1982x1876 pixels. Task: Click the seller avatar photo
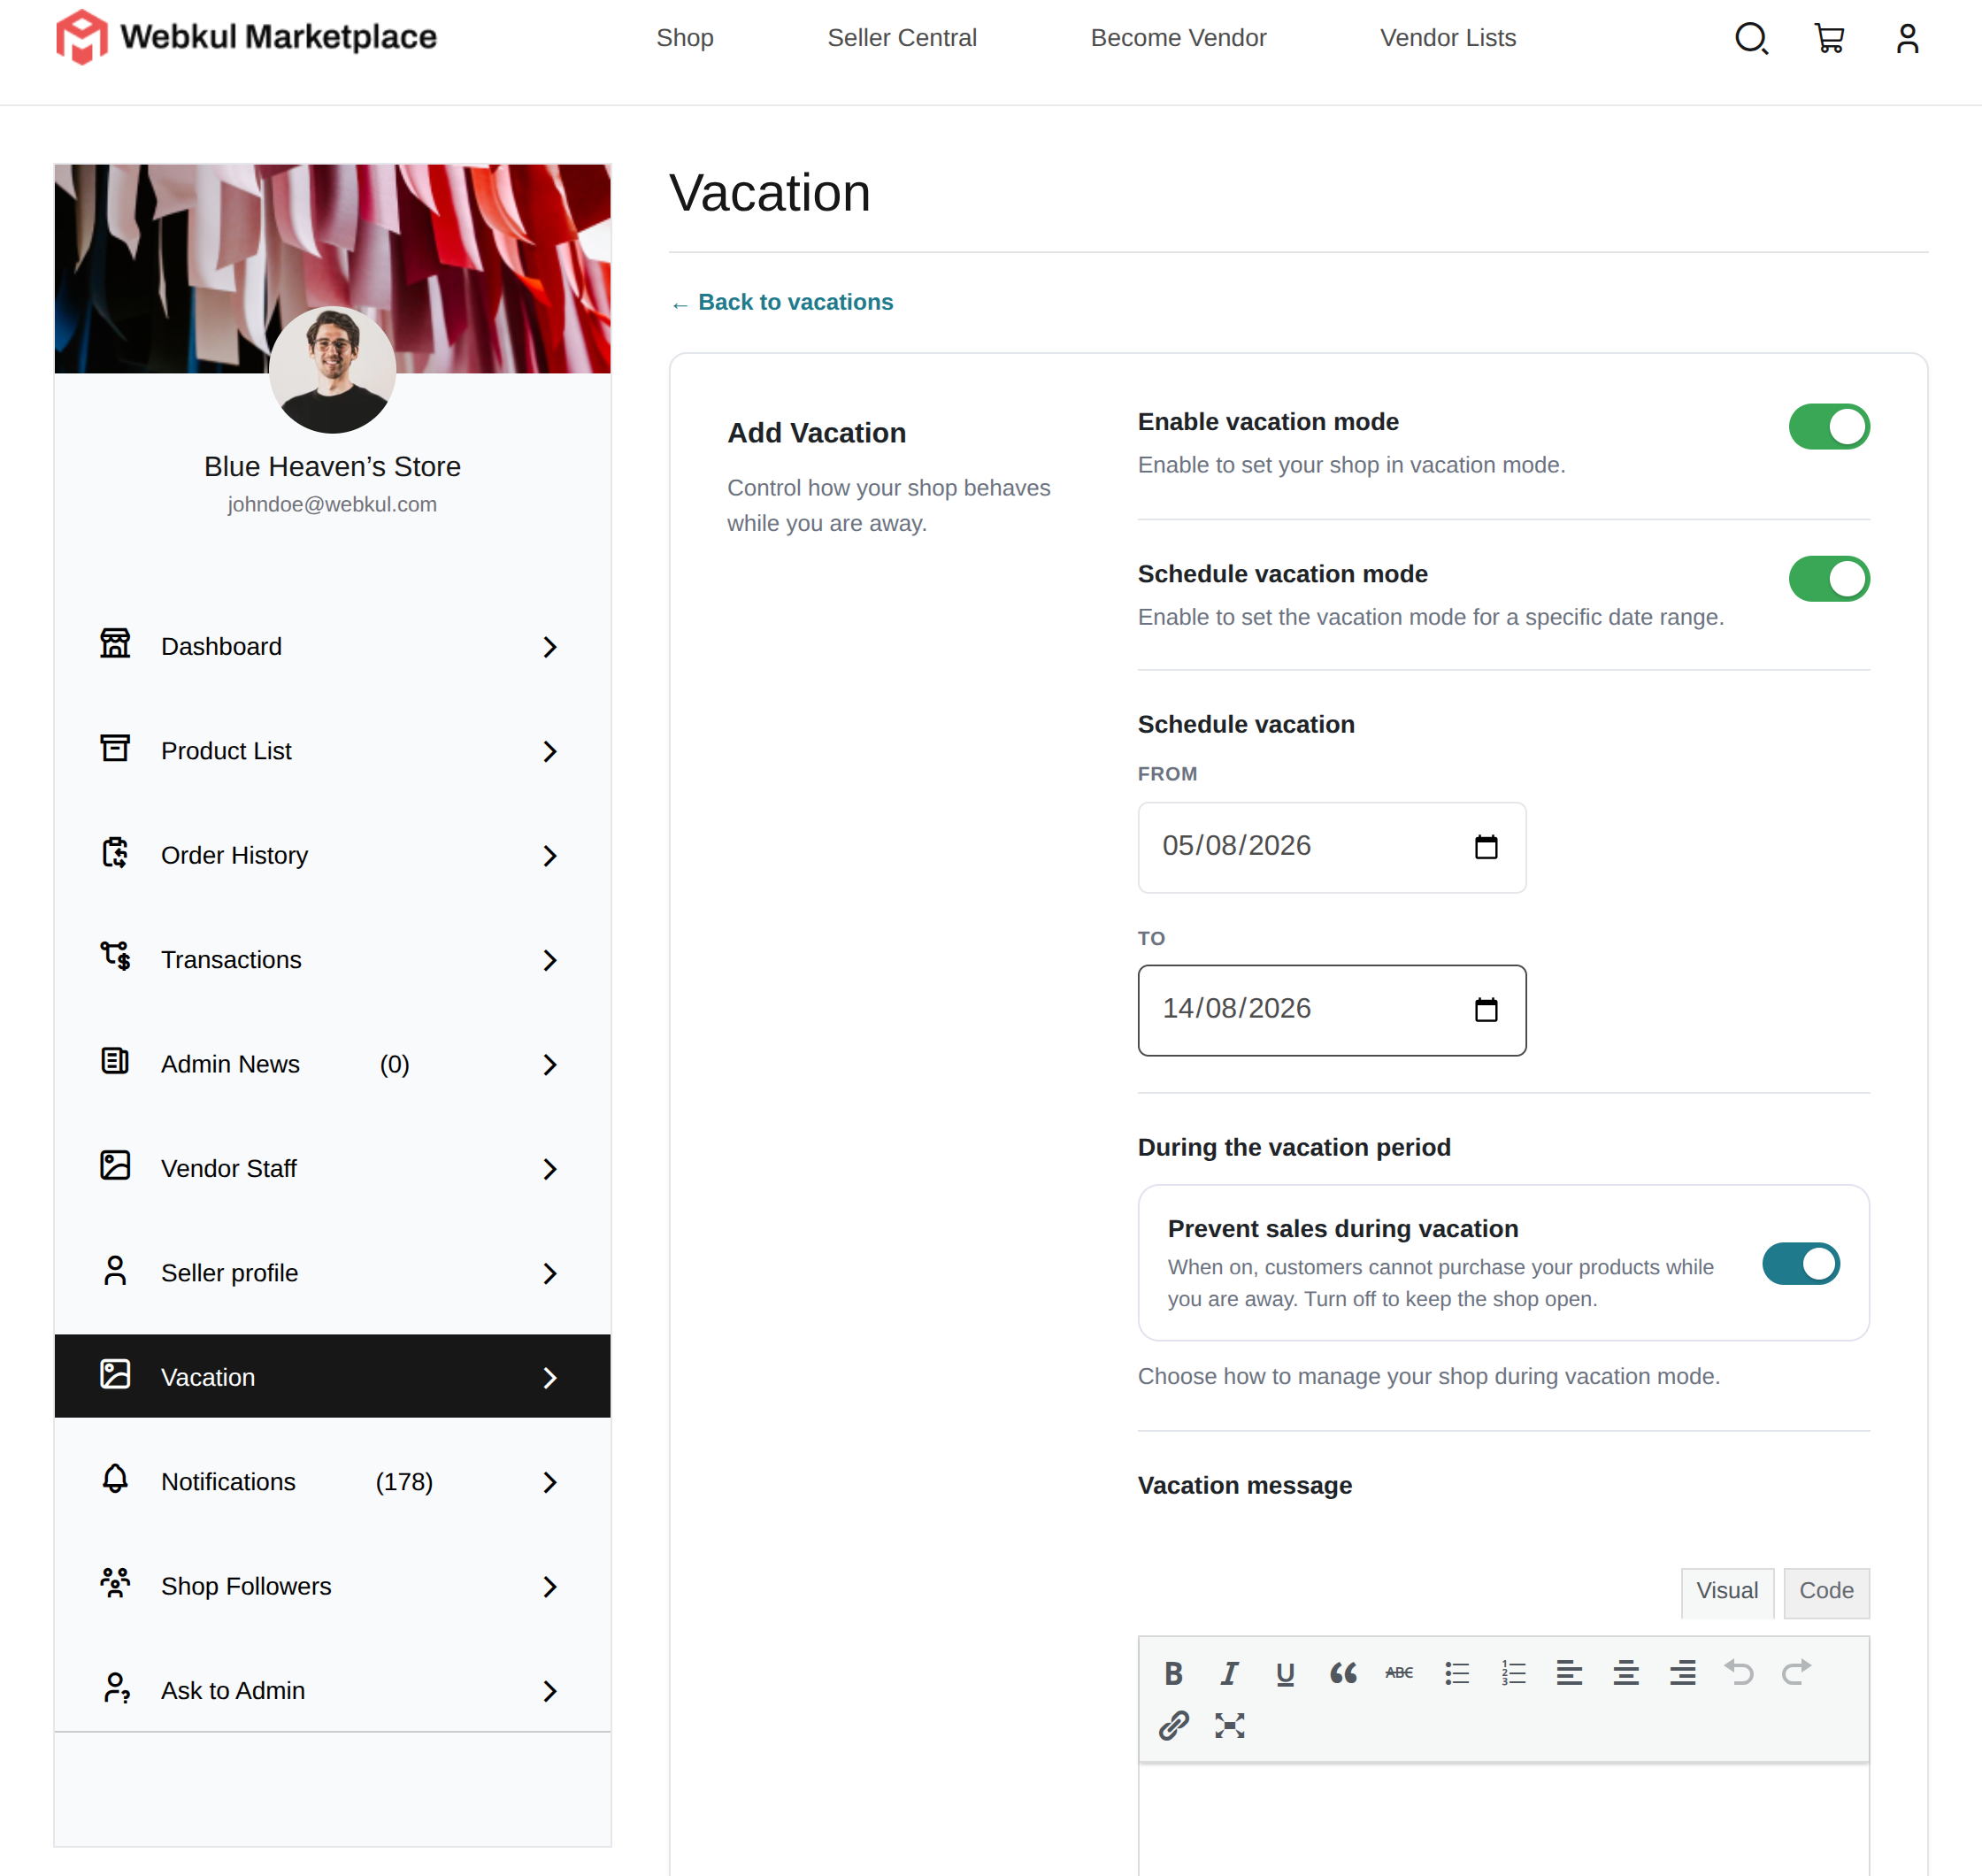click(x=332, y=370)
